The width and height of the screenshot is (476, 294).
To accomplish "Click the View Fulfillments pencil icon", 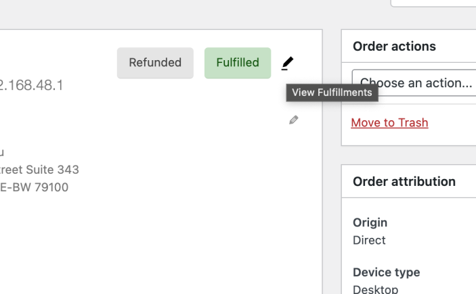I will [x=288, y=63].
